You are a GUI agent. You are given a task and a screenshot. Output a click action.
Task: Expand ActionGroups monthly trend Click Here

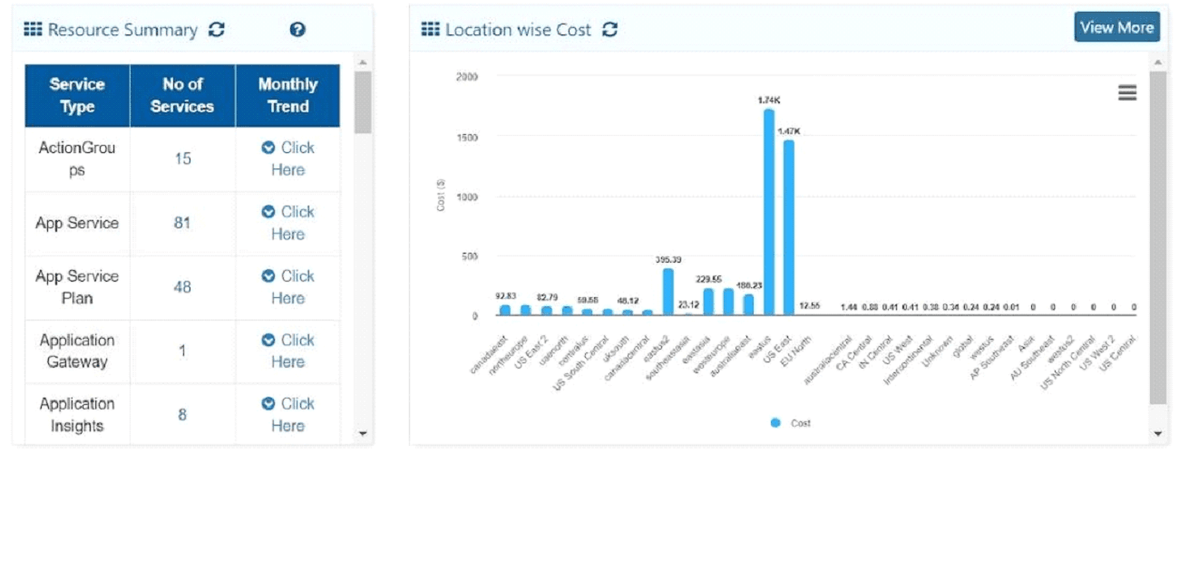(287, 159)
